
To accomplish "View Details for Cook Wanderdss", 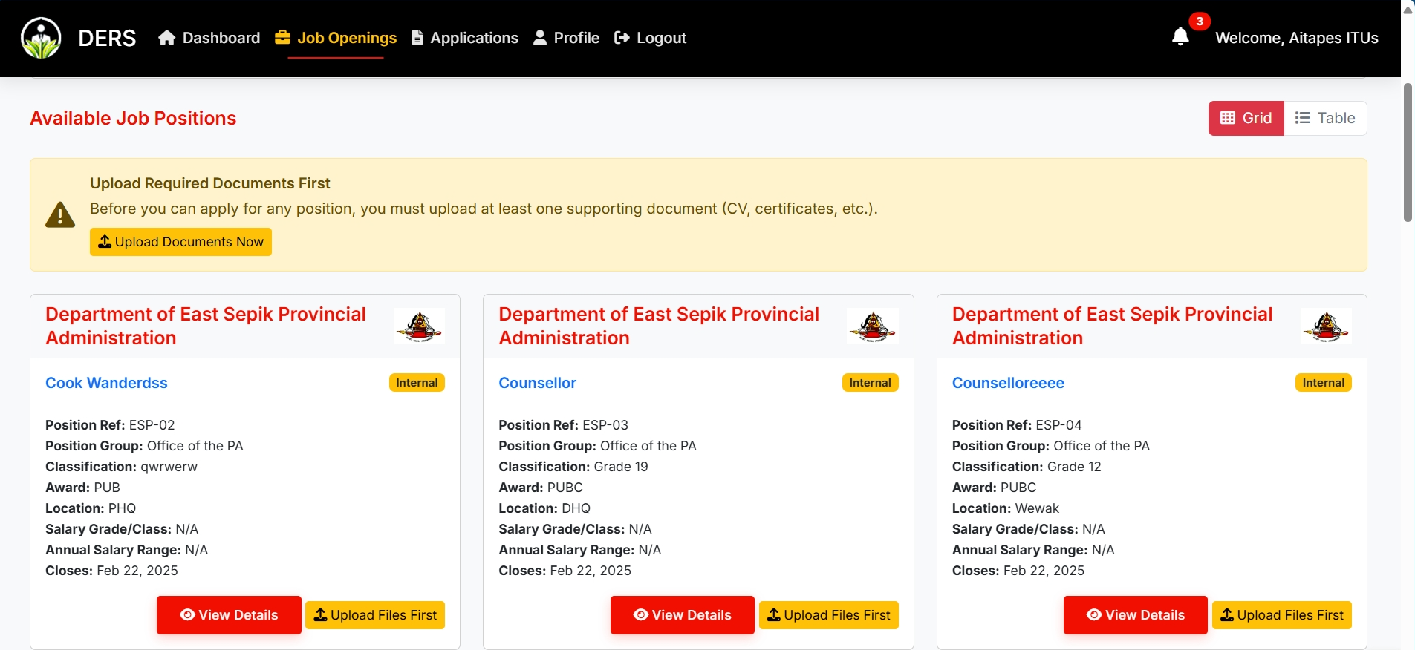I will click(229, 615).
